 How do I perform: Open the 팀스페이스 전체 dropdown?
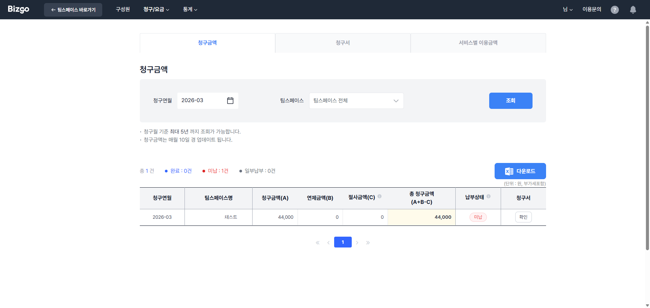[x=356, y=100]
